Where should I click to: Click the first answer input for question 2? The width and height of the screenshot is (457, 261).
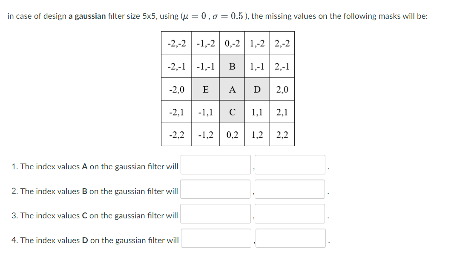pyautogui.click(x=215, y=189)
